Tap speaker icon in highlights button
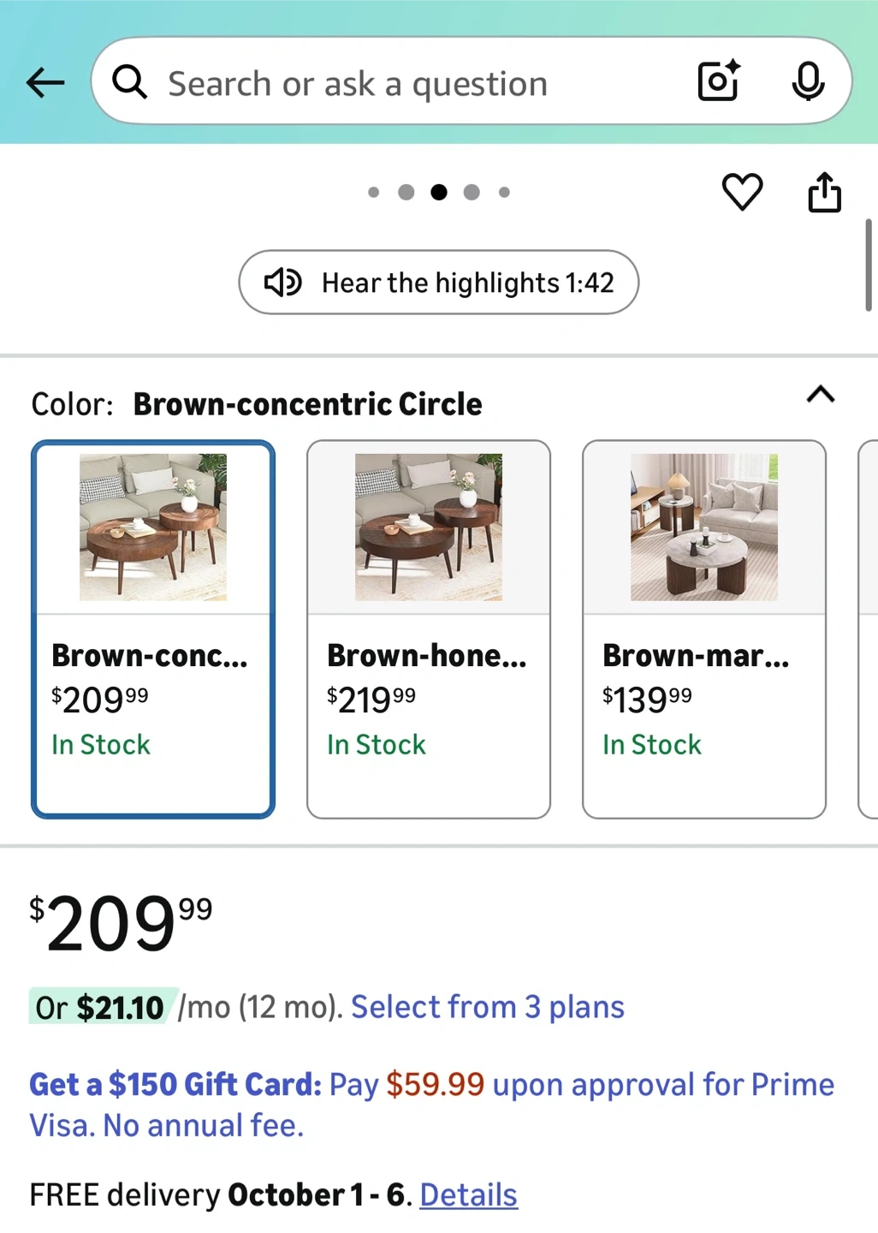The width and height of the screenshot is (878, 1233). [x=282, y=283]
